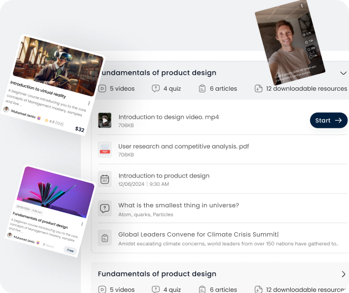This screenshot has width=349, height=293.
Task: Click the 5 videos play icon in the top section
Action: (102, 88)
